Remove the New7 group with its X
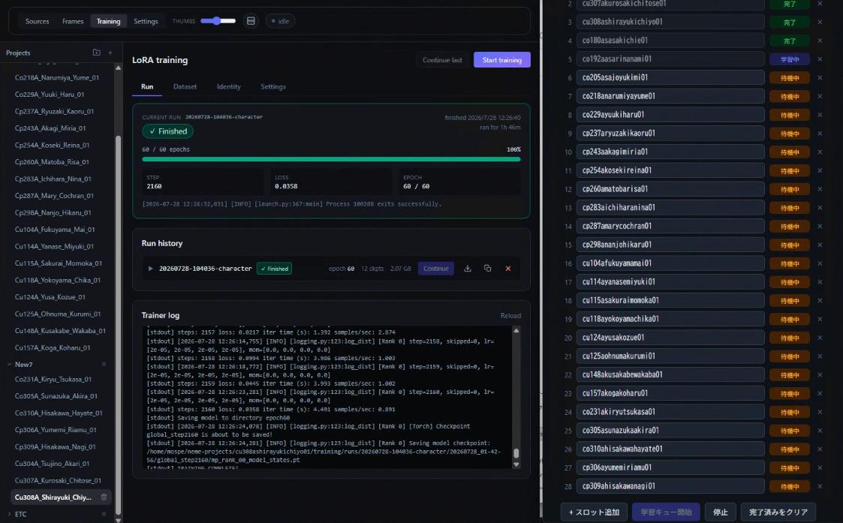The image size is (843, 523). click(x=104, y=365)
